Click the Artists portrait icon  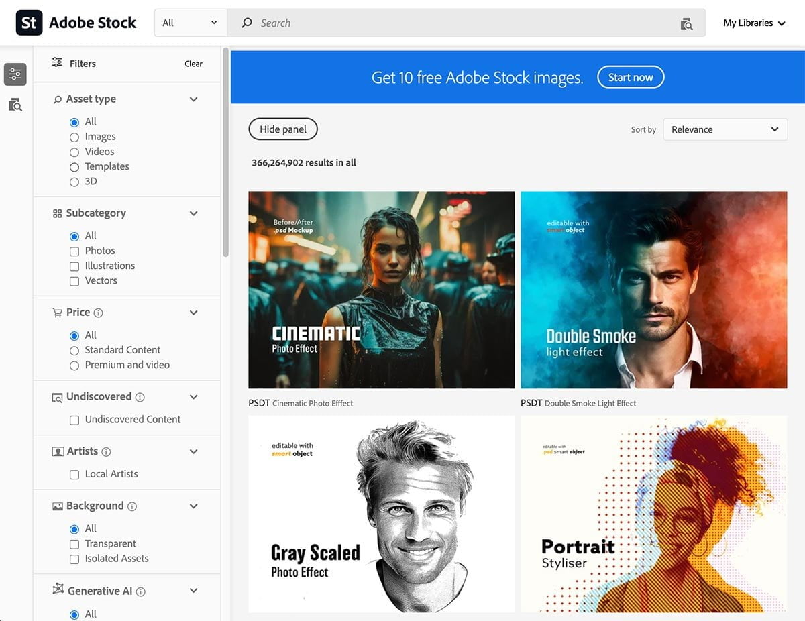(58, 452)
